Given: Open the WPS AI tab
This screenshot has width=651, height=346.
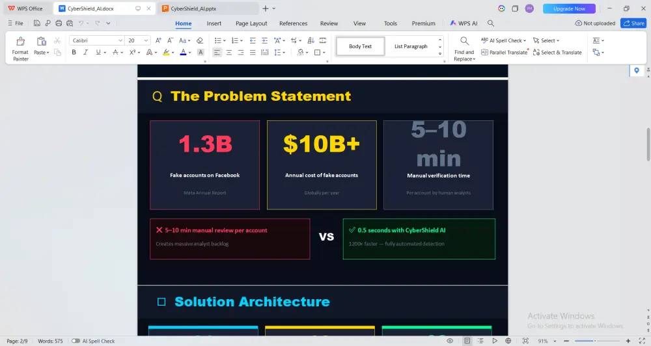Looking at the screenshot, I should tap(464, 23).
